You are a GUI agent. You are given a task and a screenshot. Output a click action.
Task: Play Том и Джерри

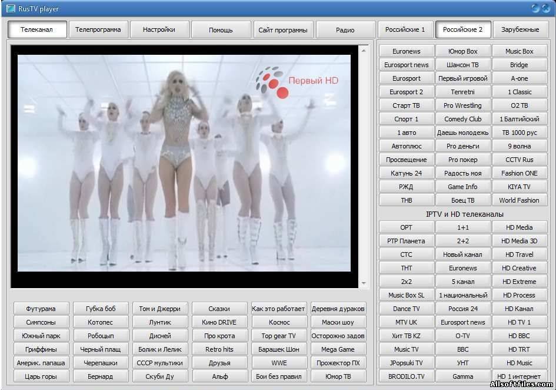tap(159, 309)
